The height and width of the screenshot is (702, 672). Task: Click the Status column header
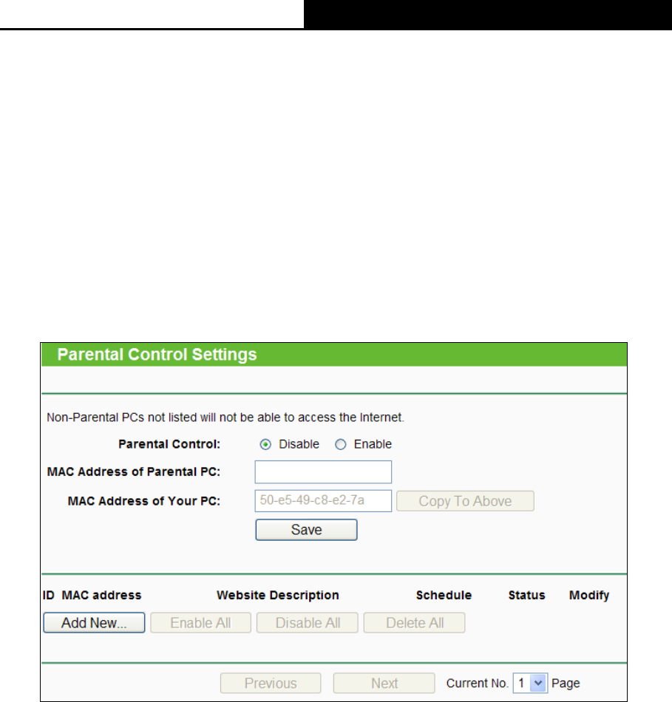pyautogui.click(x=526, y=595)
